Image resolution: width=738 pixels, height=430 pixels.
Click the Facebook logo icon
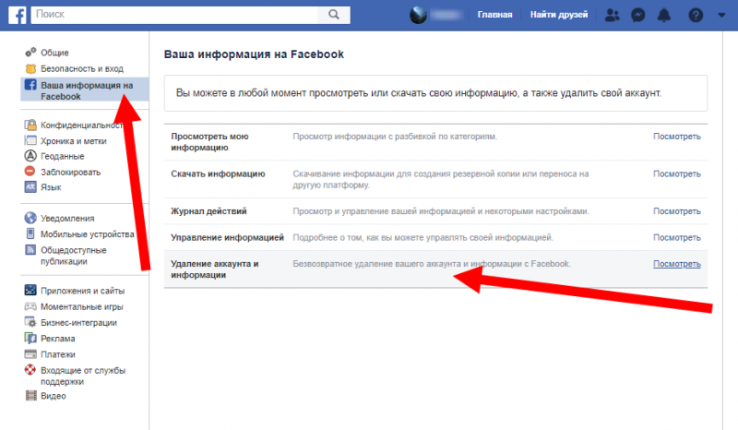pos(17,15)
